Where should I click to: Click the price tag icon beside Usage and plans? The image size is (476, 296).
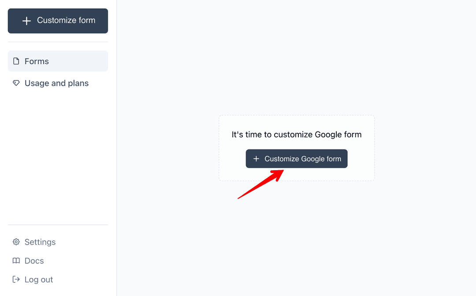click(x=16, y=83)
